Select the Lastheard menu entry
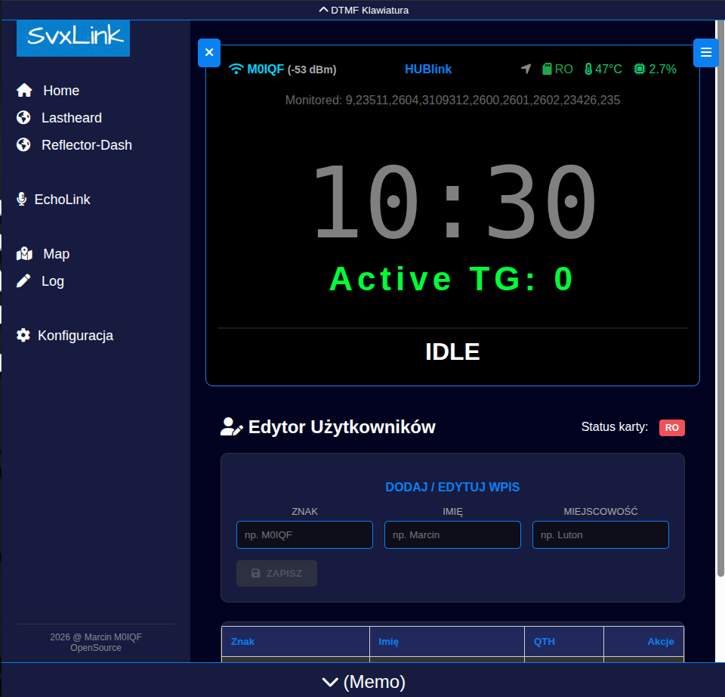 pyautogui.click(x=71, y=118)
